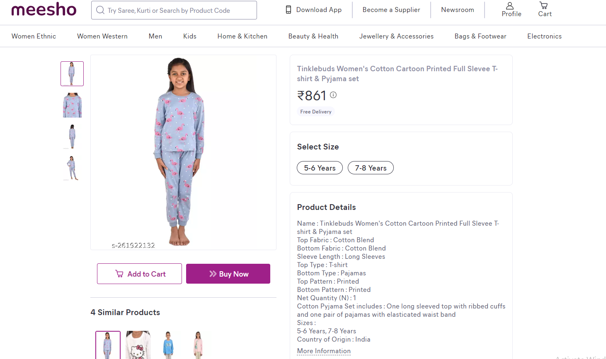606x359 pixels.
Task: Expand More Information details
Action: tap(324, 351)
